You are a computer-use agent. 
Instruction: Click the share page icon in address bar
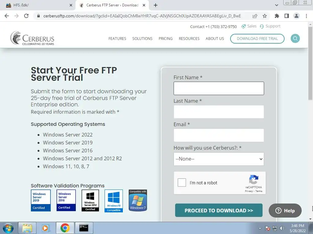click(x=255, y=16)
